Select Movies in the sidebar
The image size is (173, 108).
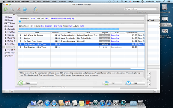10,20
